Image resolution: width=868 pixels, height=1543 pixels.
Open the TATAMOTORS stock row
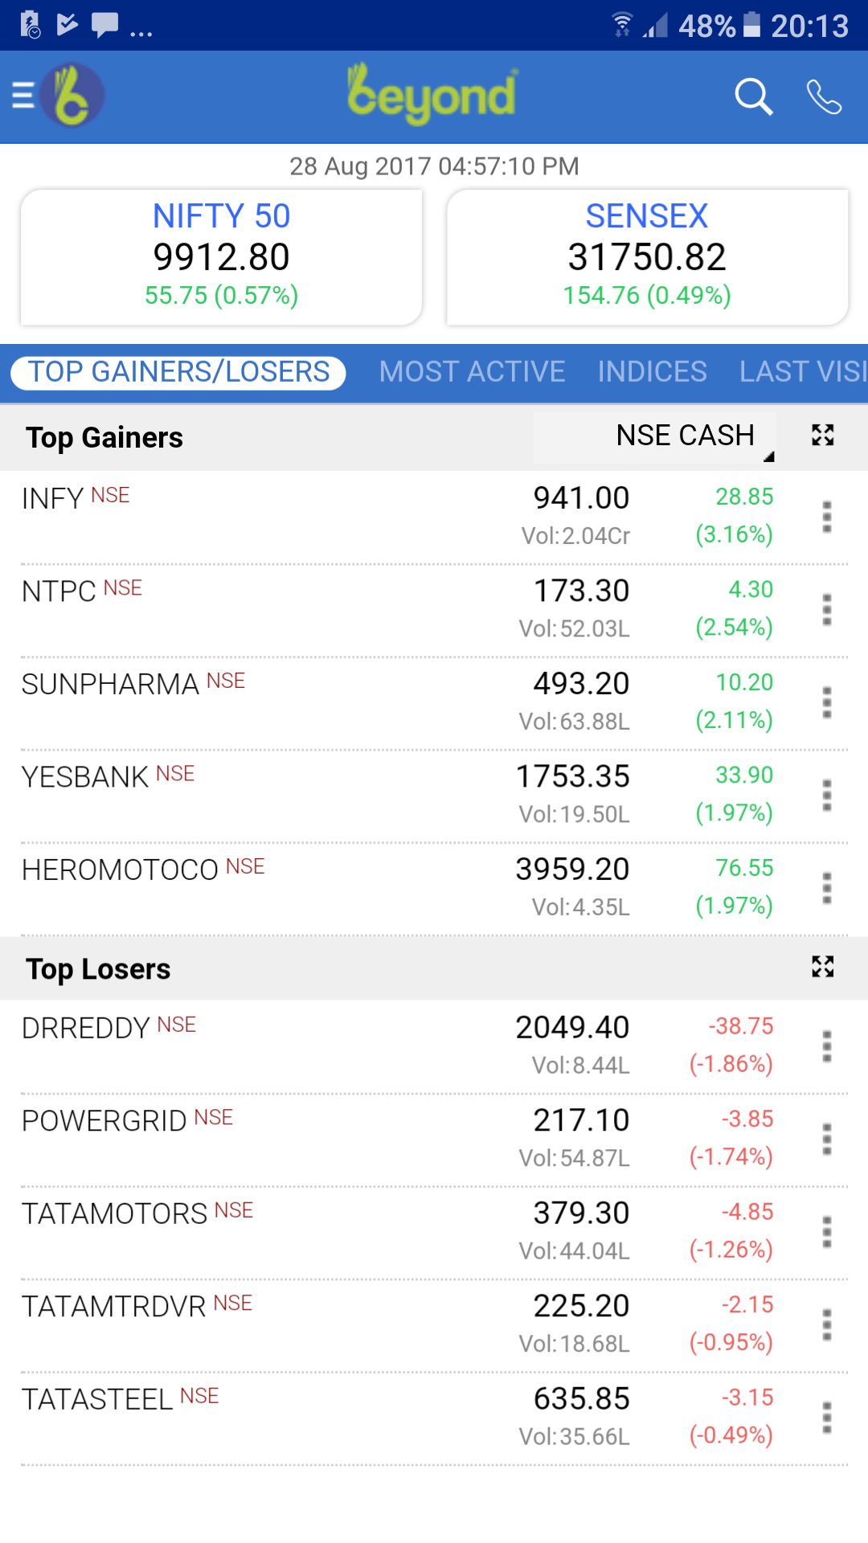[x=321, y=1232]
